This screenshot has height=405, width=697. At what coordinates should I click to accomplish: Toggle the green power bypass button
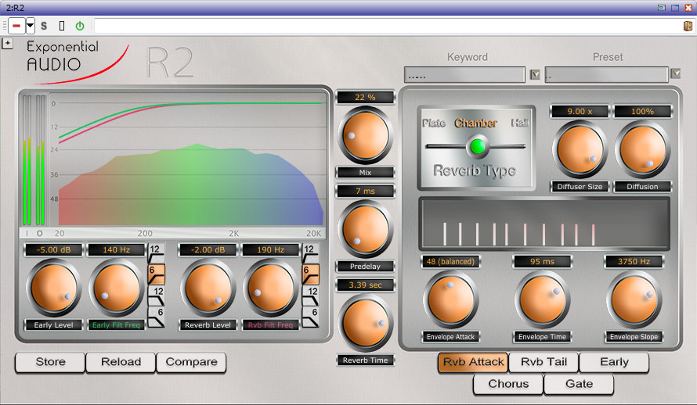point(79,26)
